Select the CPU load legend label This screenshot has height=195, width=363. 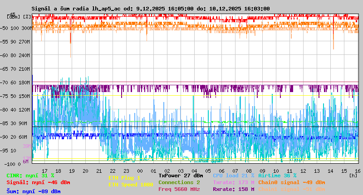233,175
